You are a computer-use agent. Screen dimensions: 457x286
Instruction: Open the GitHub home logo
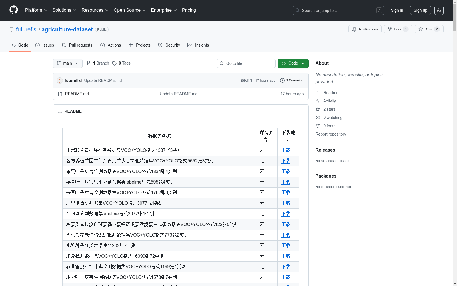pyautogui.click(x=14, y=10)
